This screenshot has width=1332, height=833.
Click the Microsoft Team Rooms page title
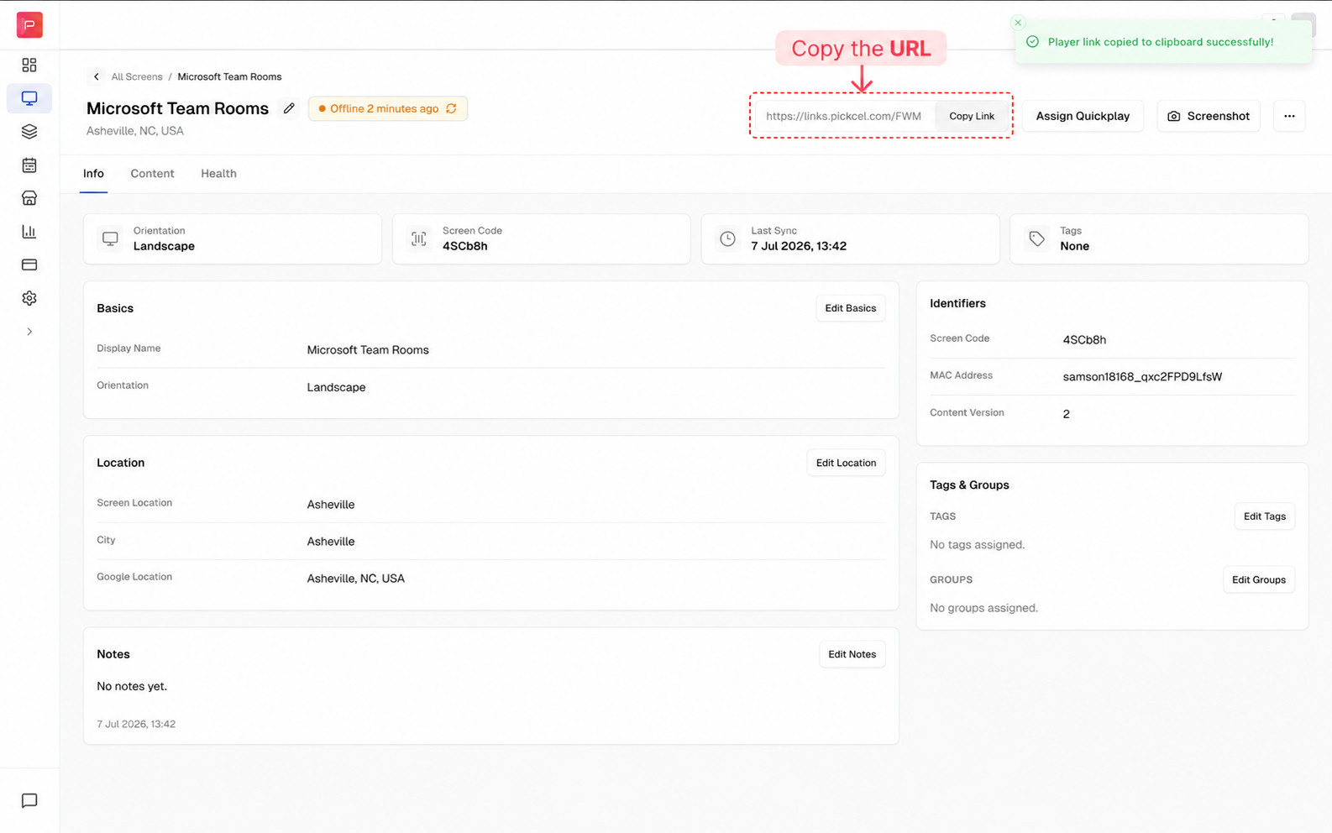pyautogui.click(x=177, y=108)
